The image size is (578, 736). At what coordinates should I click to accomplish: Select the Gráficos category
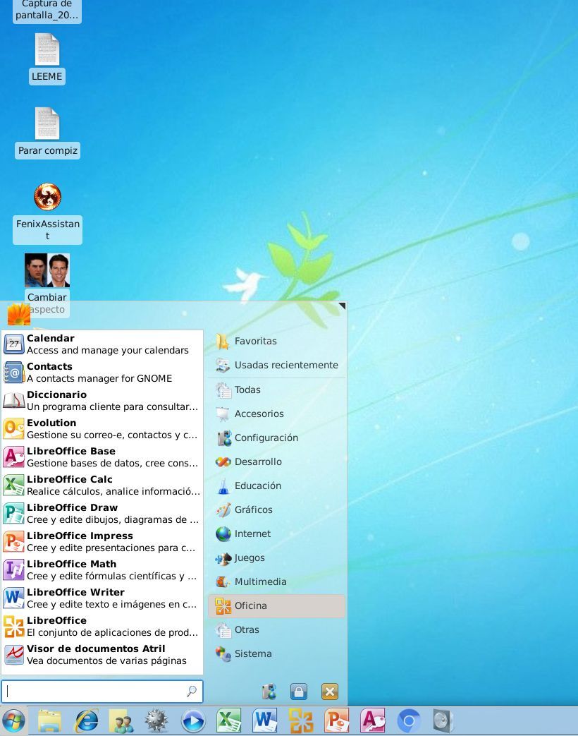[276, 509]
